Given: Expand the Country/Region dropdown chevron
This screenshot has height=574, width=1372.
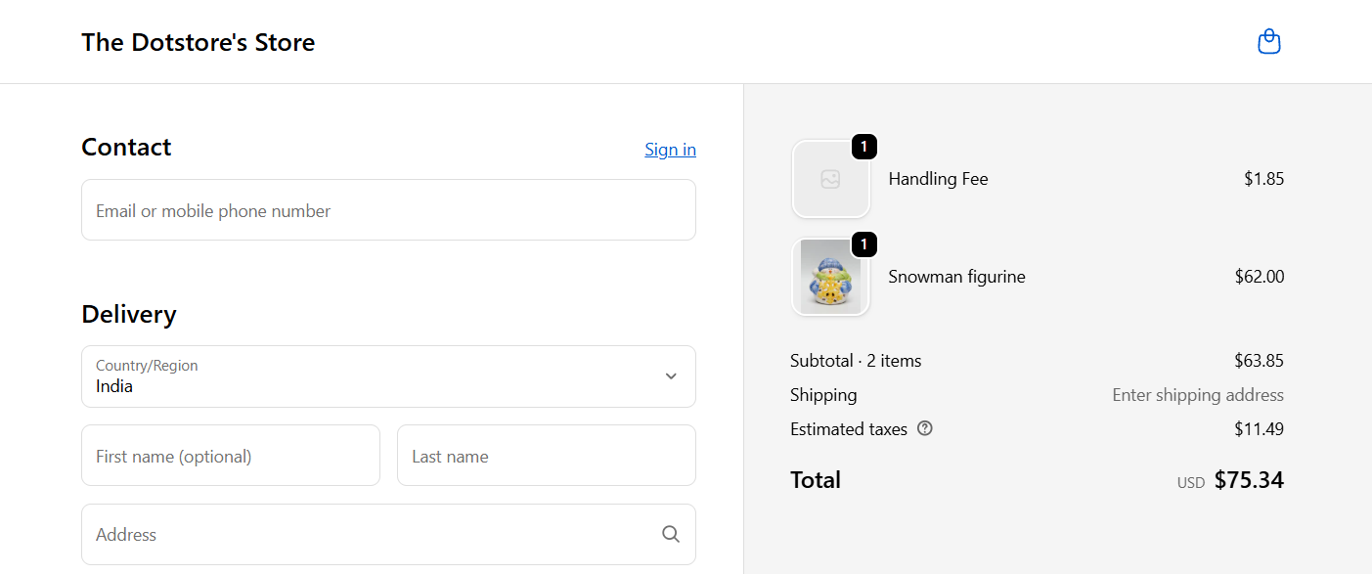Looking at the screenshot, I should click(672, 375).
